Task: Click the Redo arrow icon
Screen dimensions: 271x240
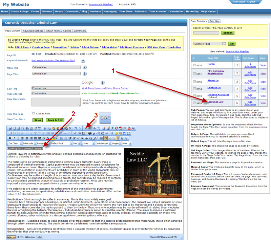Action: (x=80, y=128)
